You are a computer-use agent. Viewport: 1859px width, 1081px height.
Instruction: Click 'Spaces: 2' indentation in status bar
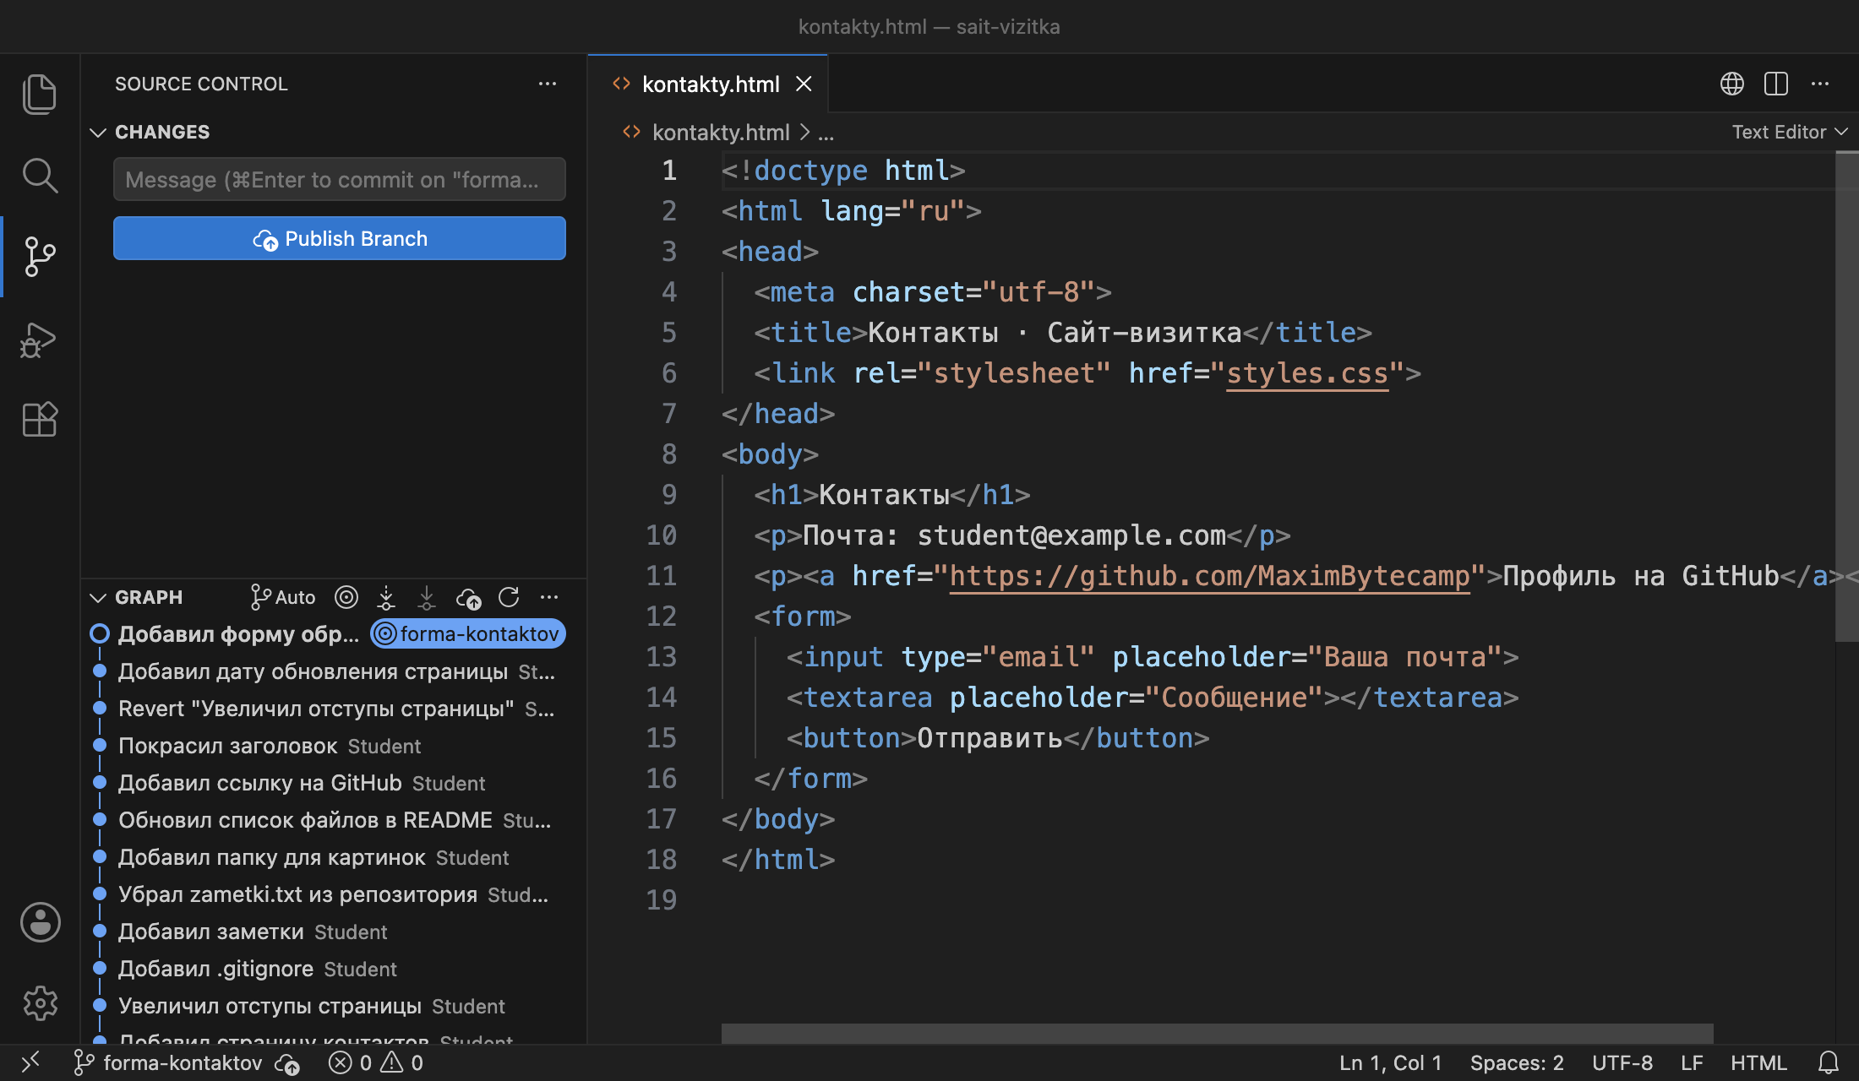tap(1517, 1062)
